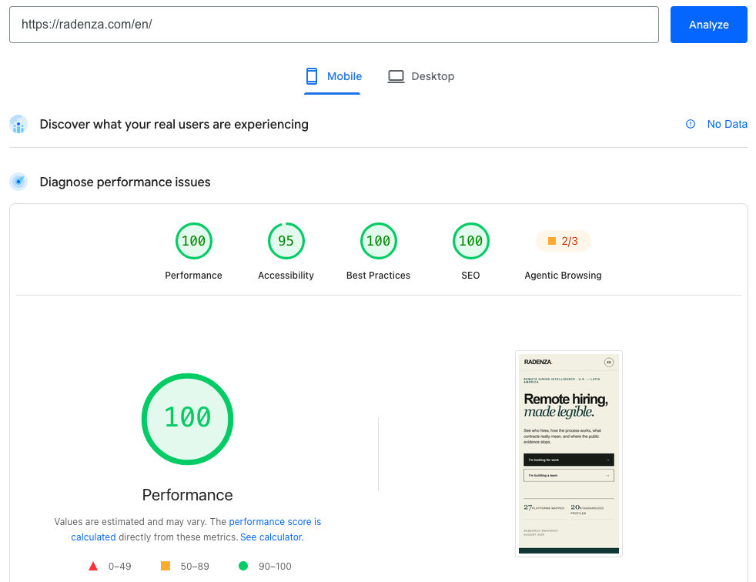Switch to the Desktop tab
Screen dimensions: 756x582
click(421, 77)
